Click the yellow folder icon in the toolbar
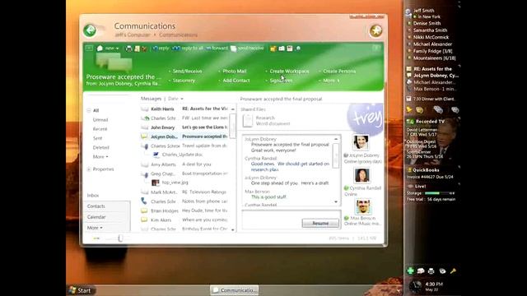This screenshot has height=296, width=527. (x=273, y=49)
